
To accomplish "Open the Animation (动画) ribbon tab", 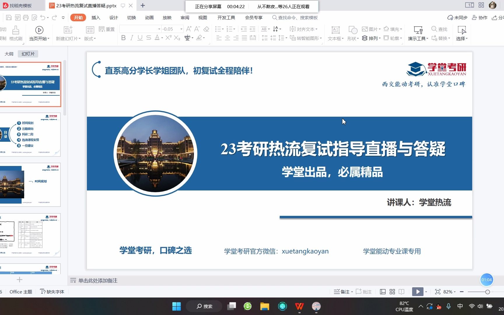I will pos(149,18).
